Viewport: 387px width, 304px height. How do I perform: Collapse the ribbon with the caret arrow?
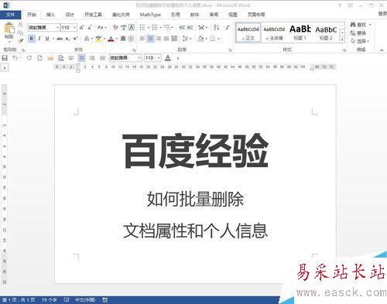[382, 50]
